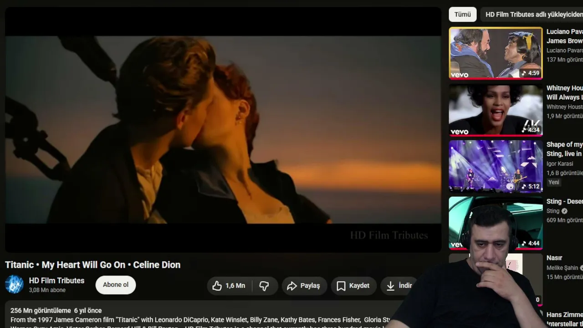Image resolution: width=583 pixels, height=328 pixels.
Task: Click the title Titanic • My Heart Will Go On
Action: (x=93, y=265)
